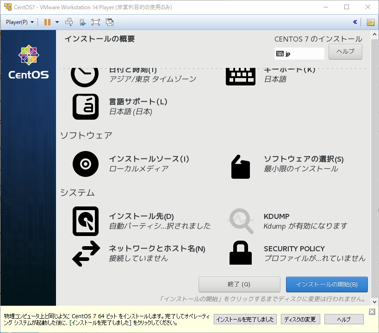Expand the power options dropdown arrow
This screenshot has height=333, width=379.
[x=57, y=22]
